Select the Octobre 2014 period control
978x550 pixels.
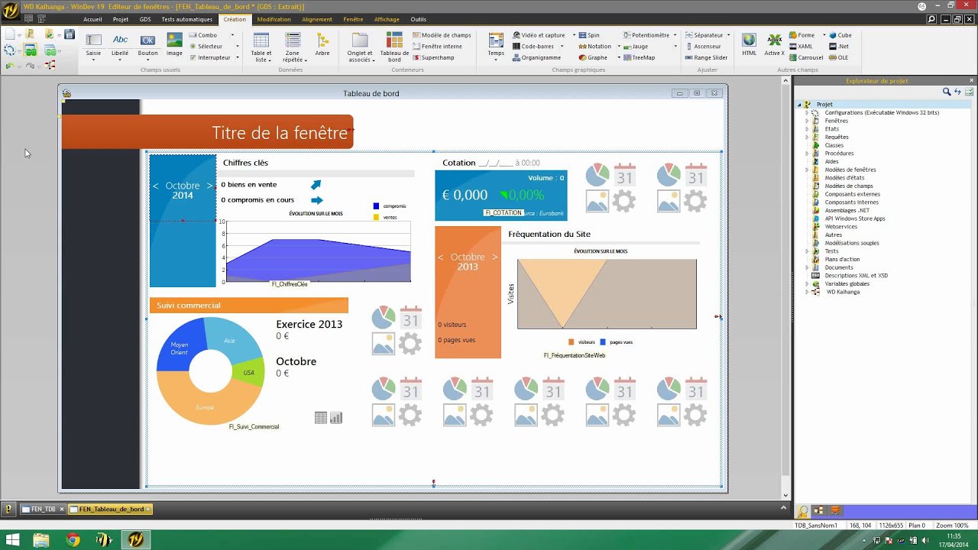click(183, 221)
